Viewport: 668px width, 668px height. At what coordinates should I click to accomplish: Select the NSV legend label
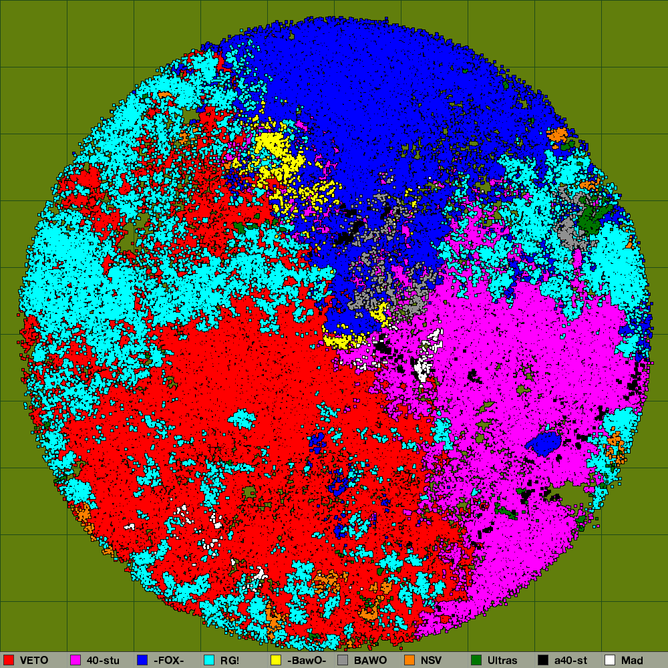coord(431,661)
